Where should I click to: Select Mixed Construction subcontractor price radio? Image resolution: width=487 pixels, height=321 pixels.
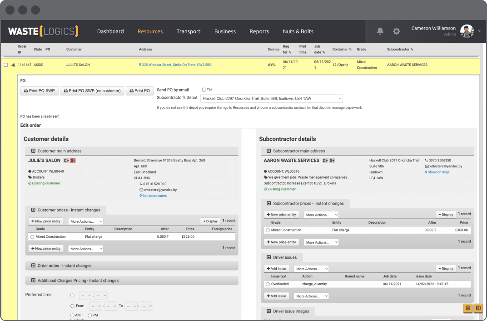click(268, 230)
